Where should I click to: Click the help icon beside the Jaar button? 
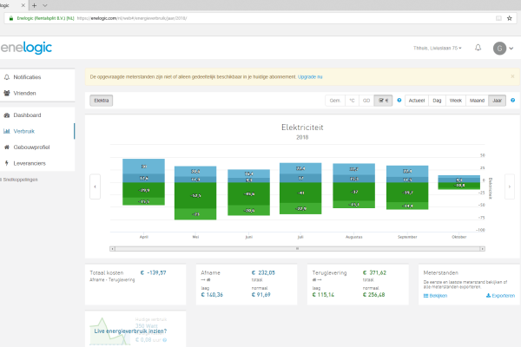[512, 101]
